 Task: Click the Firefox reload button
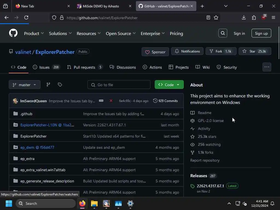coord(26,17)
